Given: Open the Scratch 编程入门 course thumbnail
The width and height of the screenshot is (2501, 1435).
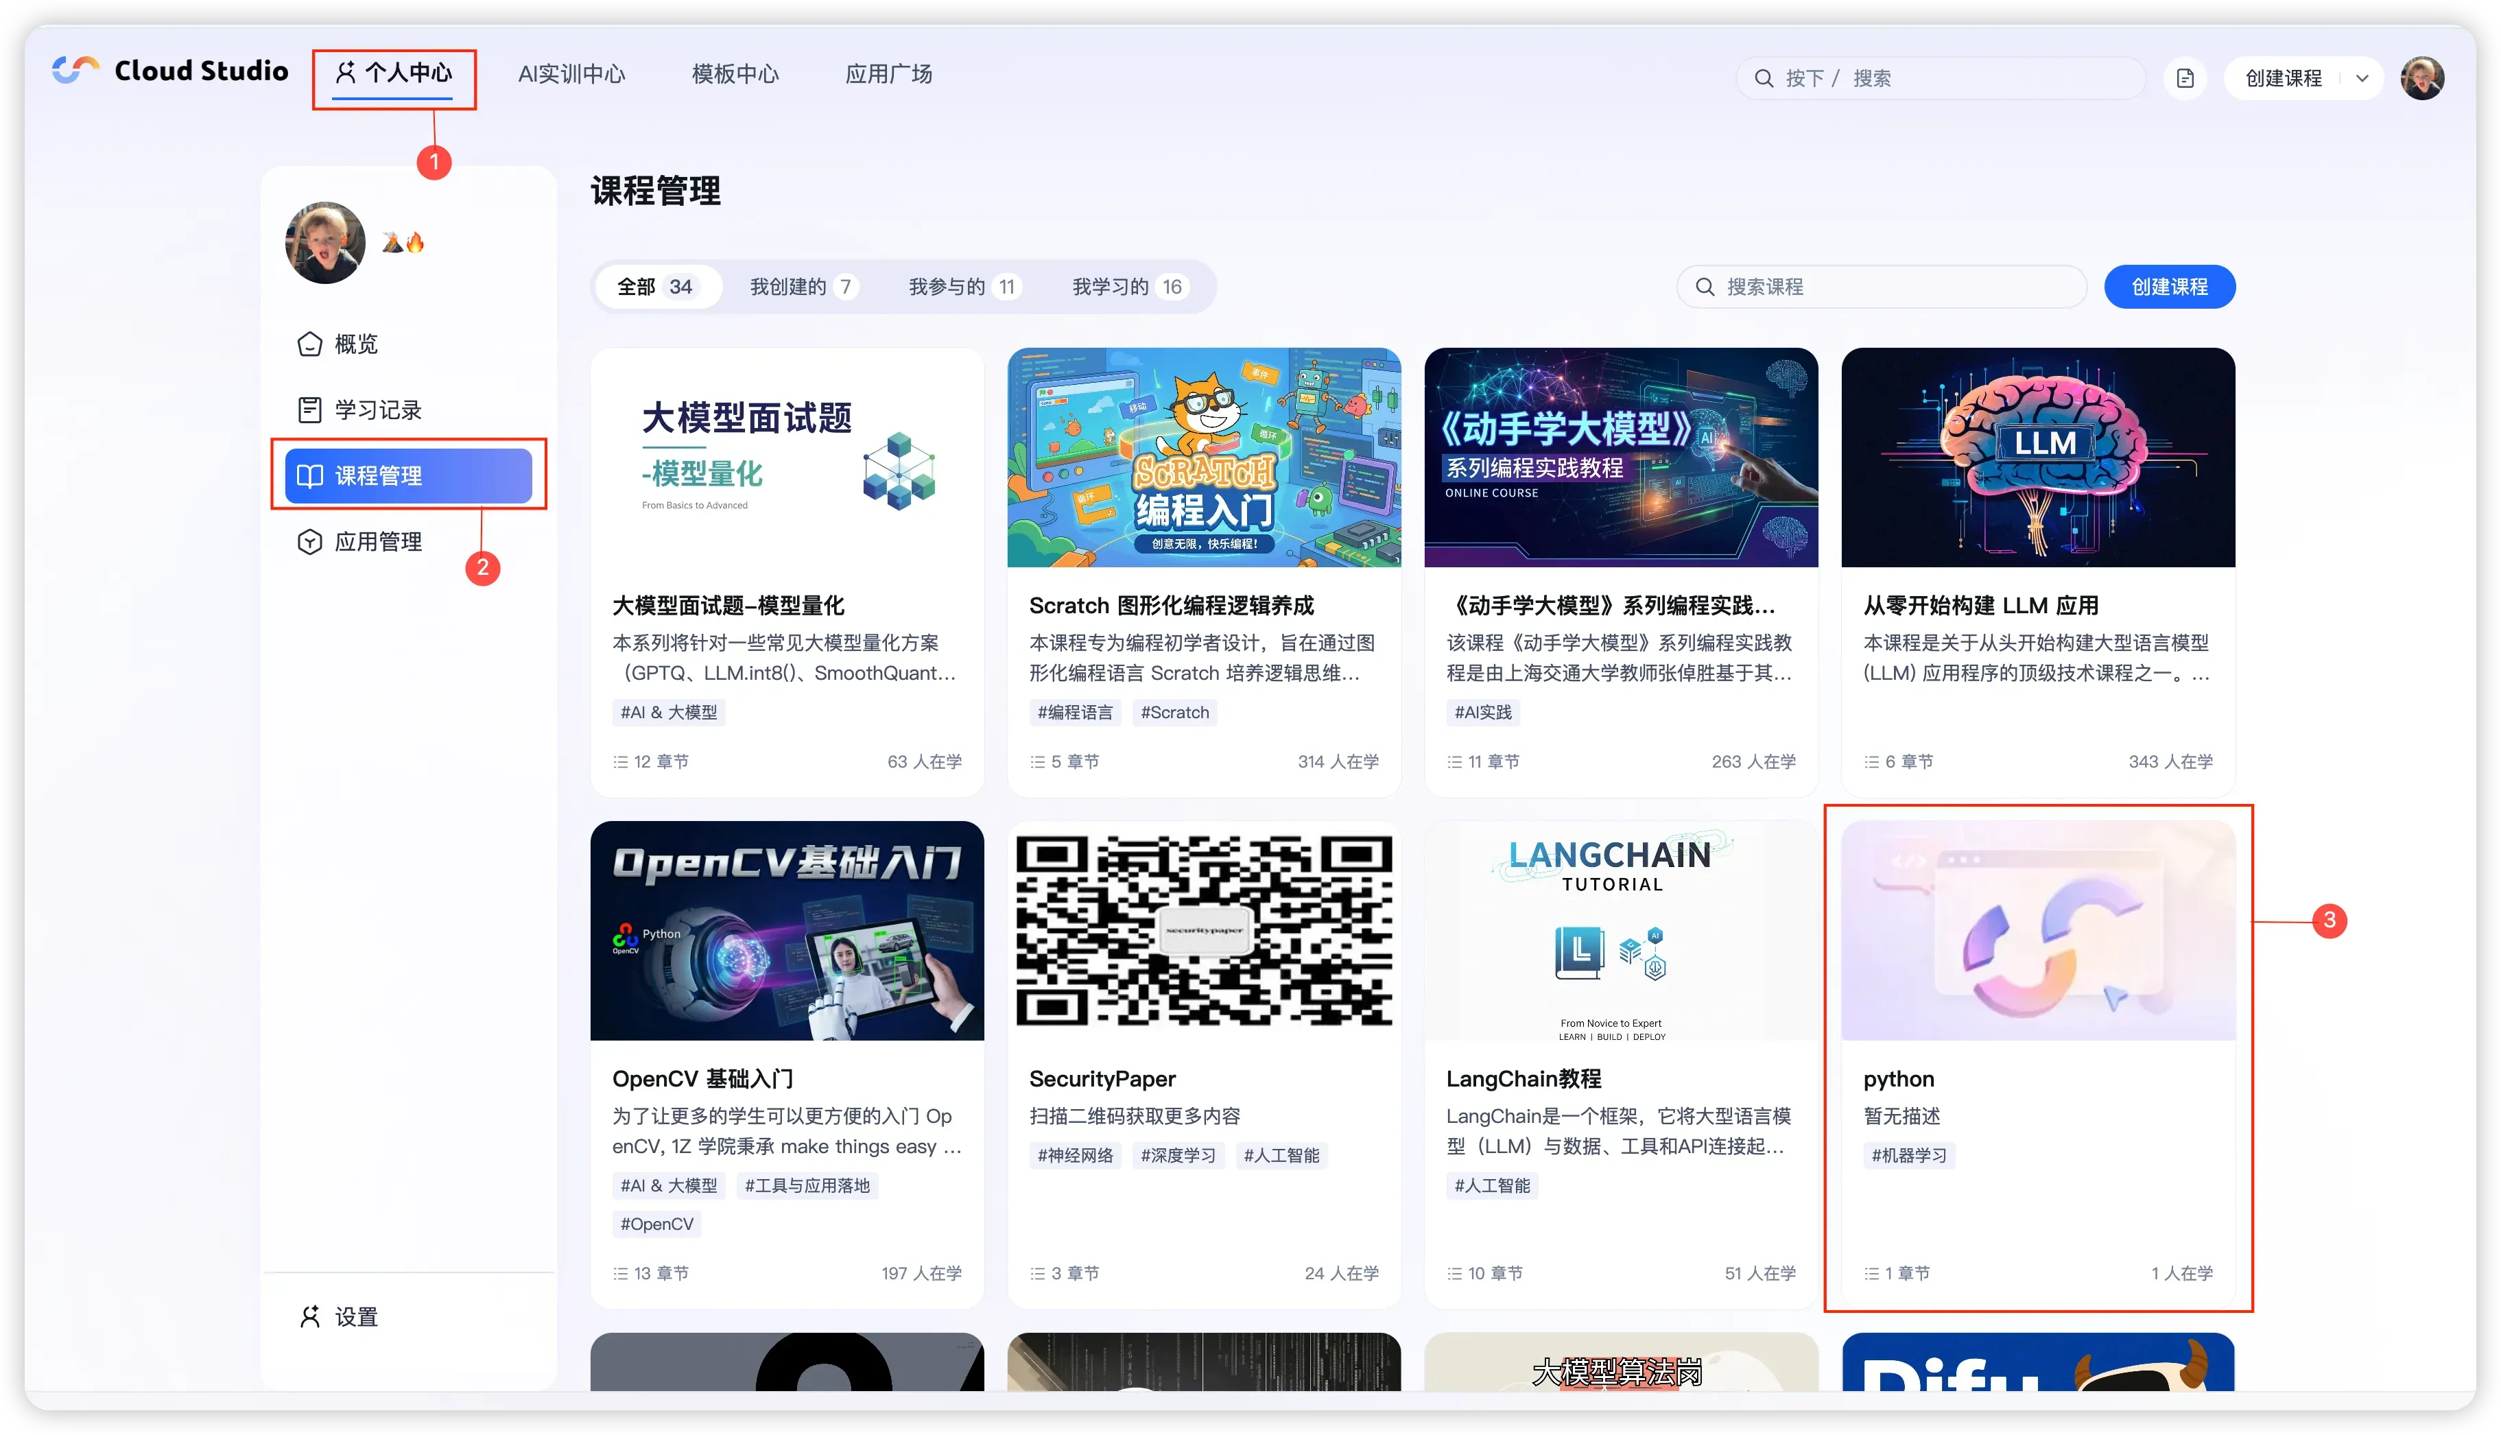Looking at the screenshot, I should 1203,458.
